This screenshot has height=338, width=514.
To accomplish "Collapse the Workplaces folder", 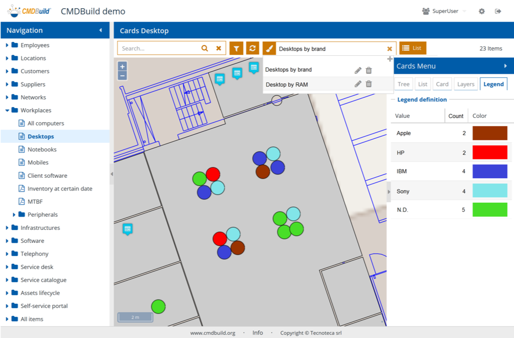I will [x=7, y=110].
